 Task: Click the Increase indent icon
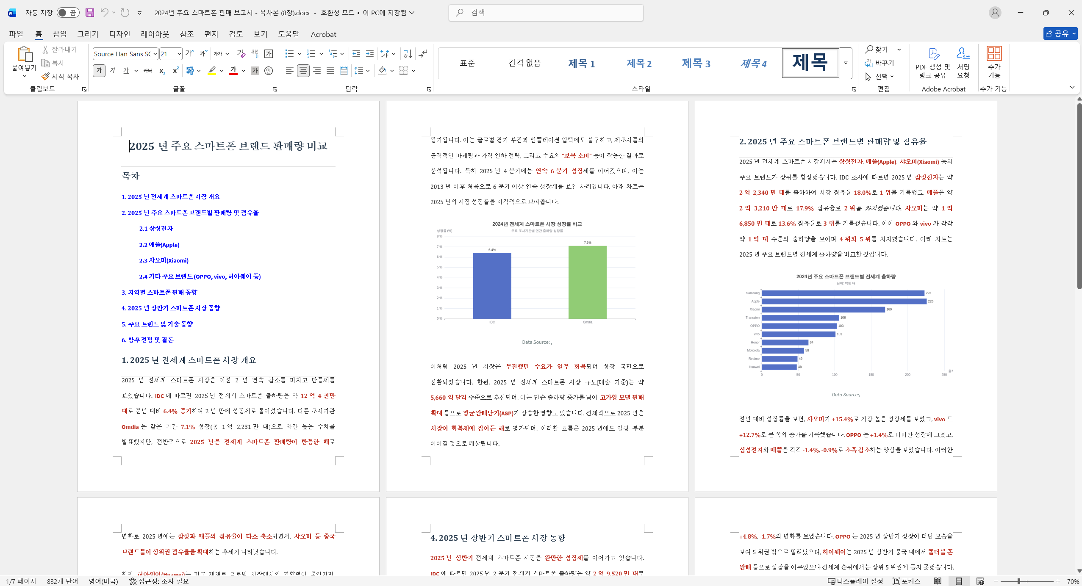pos(370,54)
